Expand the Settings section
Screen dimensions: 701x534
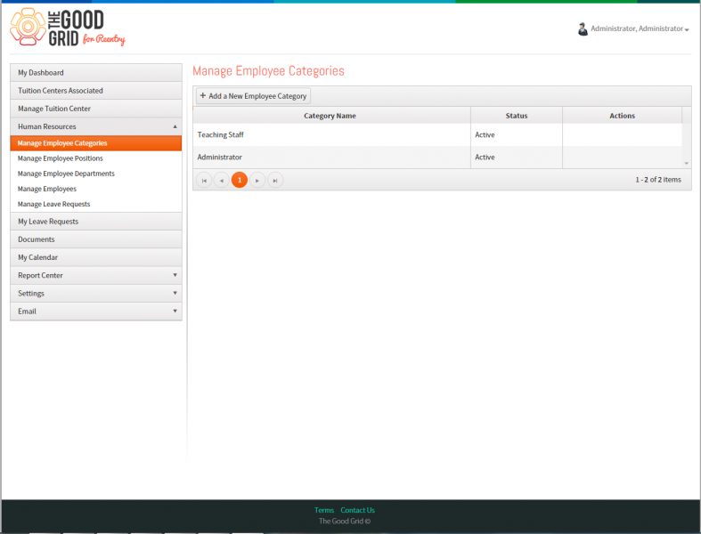(x=95, y=293)
